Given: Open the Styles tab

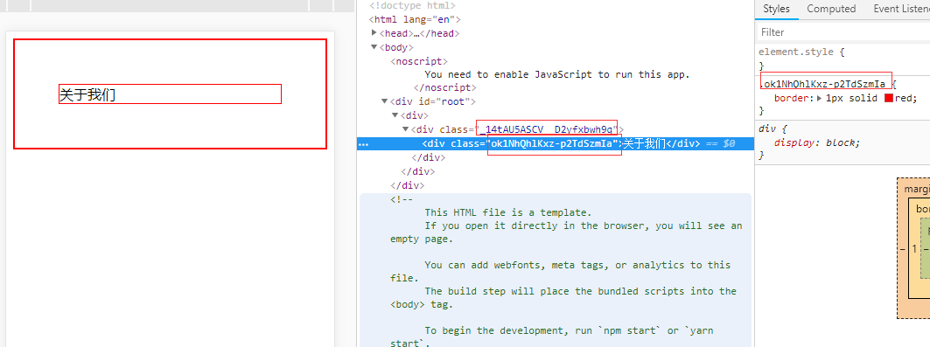Looking at the screenshot, I should (x=776, y=9).
